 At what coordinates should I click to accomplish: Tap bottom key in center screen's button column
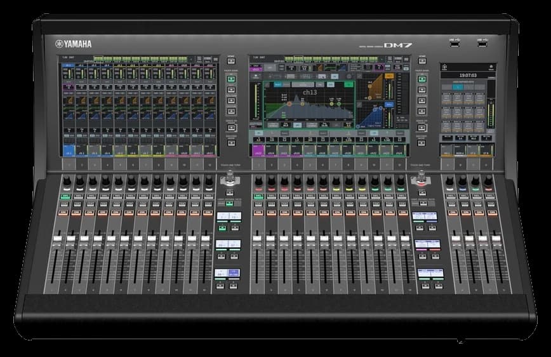point(422,143)
